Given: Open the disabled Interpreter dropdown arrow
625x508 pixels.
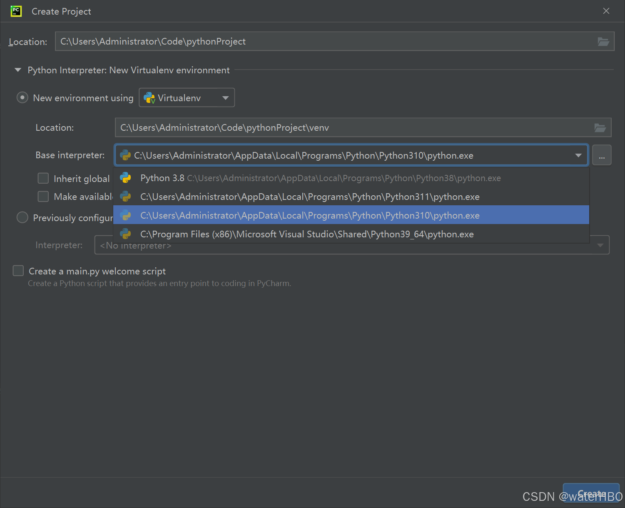Looking at the screenshot, I should coord(600,245).
